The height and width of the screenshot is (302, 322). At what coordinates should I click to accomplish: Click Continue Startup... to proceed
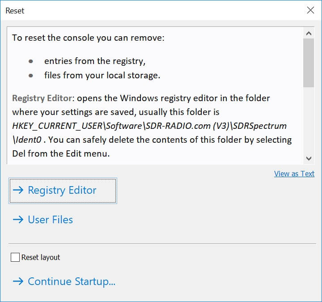(72, 281)
